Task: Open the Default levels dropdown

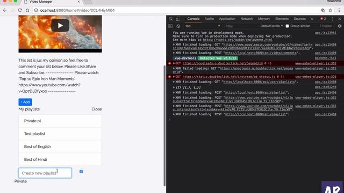Action: (271, 26)
